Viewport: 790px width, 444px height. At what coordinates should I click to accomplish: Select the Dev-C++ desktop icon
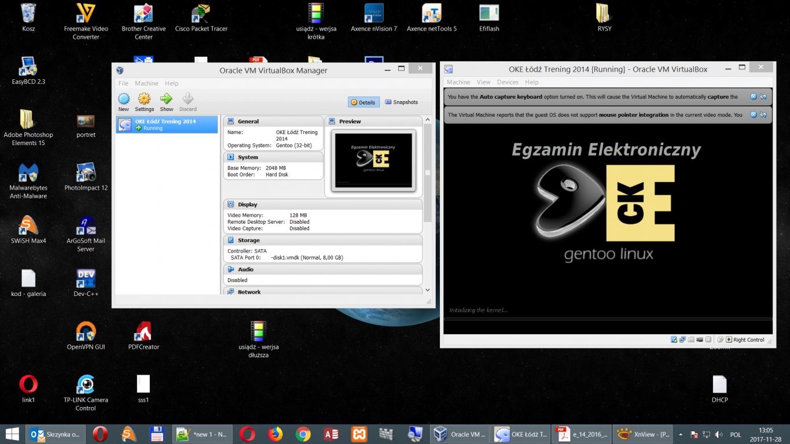coord(86,283)
